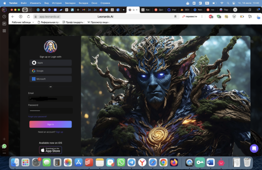Open Firefox from the Dock
262x170 pixels.
coord(174,162)
